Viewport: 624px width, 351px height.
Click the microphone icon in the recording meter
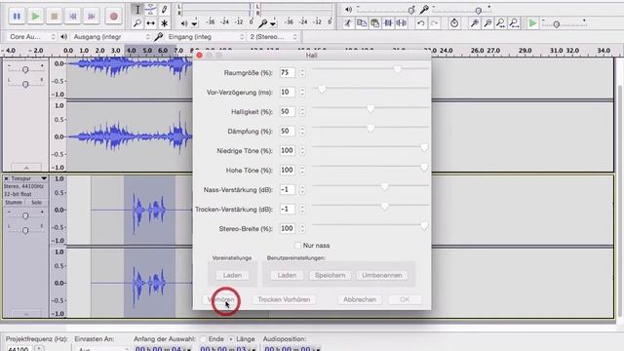pos(262,23)
